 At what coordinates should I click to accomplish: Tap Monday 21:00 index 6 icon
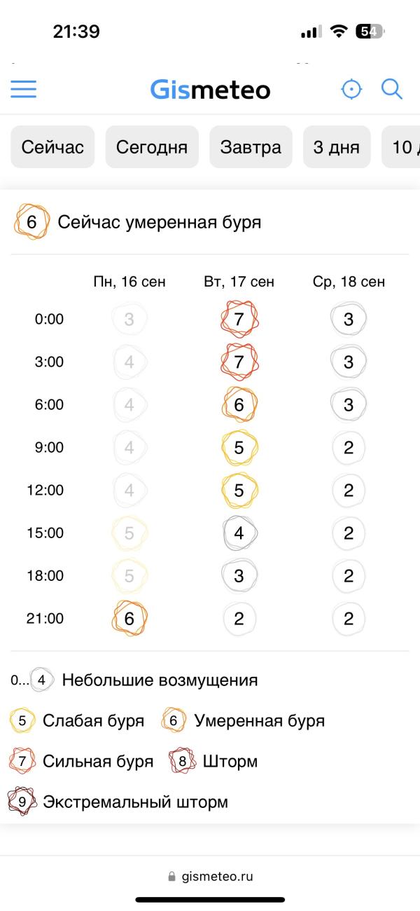[129, 619]
